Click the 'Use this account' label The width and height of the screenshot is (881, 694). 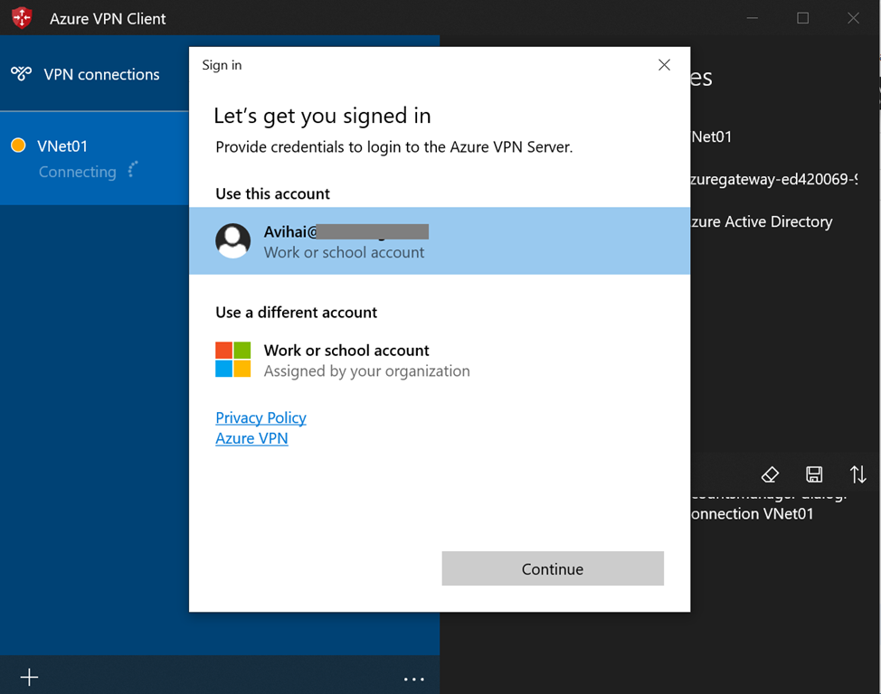pos(272,193)
